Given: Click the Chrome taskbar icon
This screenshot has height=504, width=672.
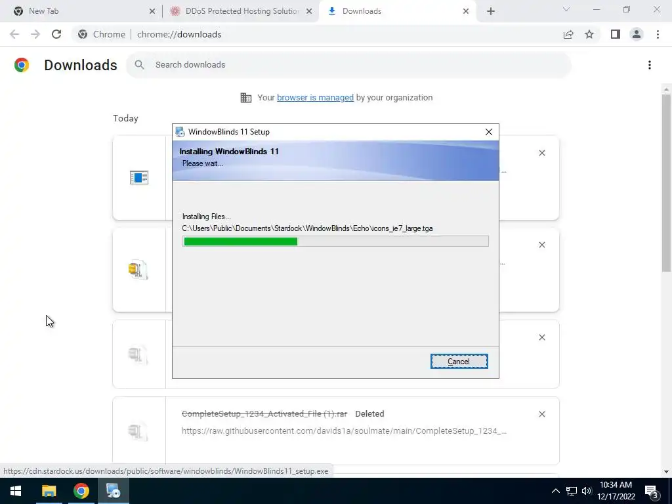Looking at the screenshot, I should [x=81, y=491].
